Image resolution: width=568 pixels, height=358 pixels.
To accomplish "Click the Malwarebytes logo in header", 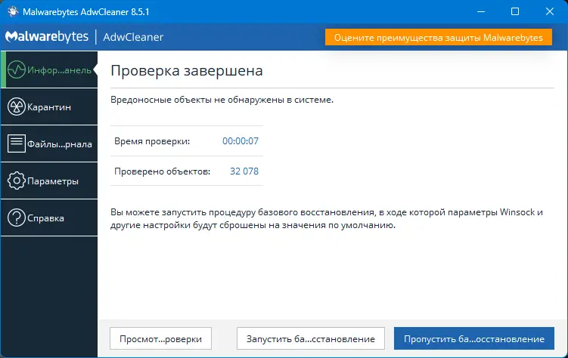I will click(47, 36).
